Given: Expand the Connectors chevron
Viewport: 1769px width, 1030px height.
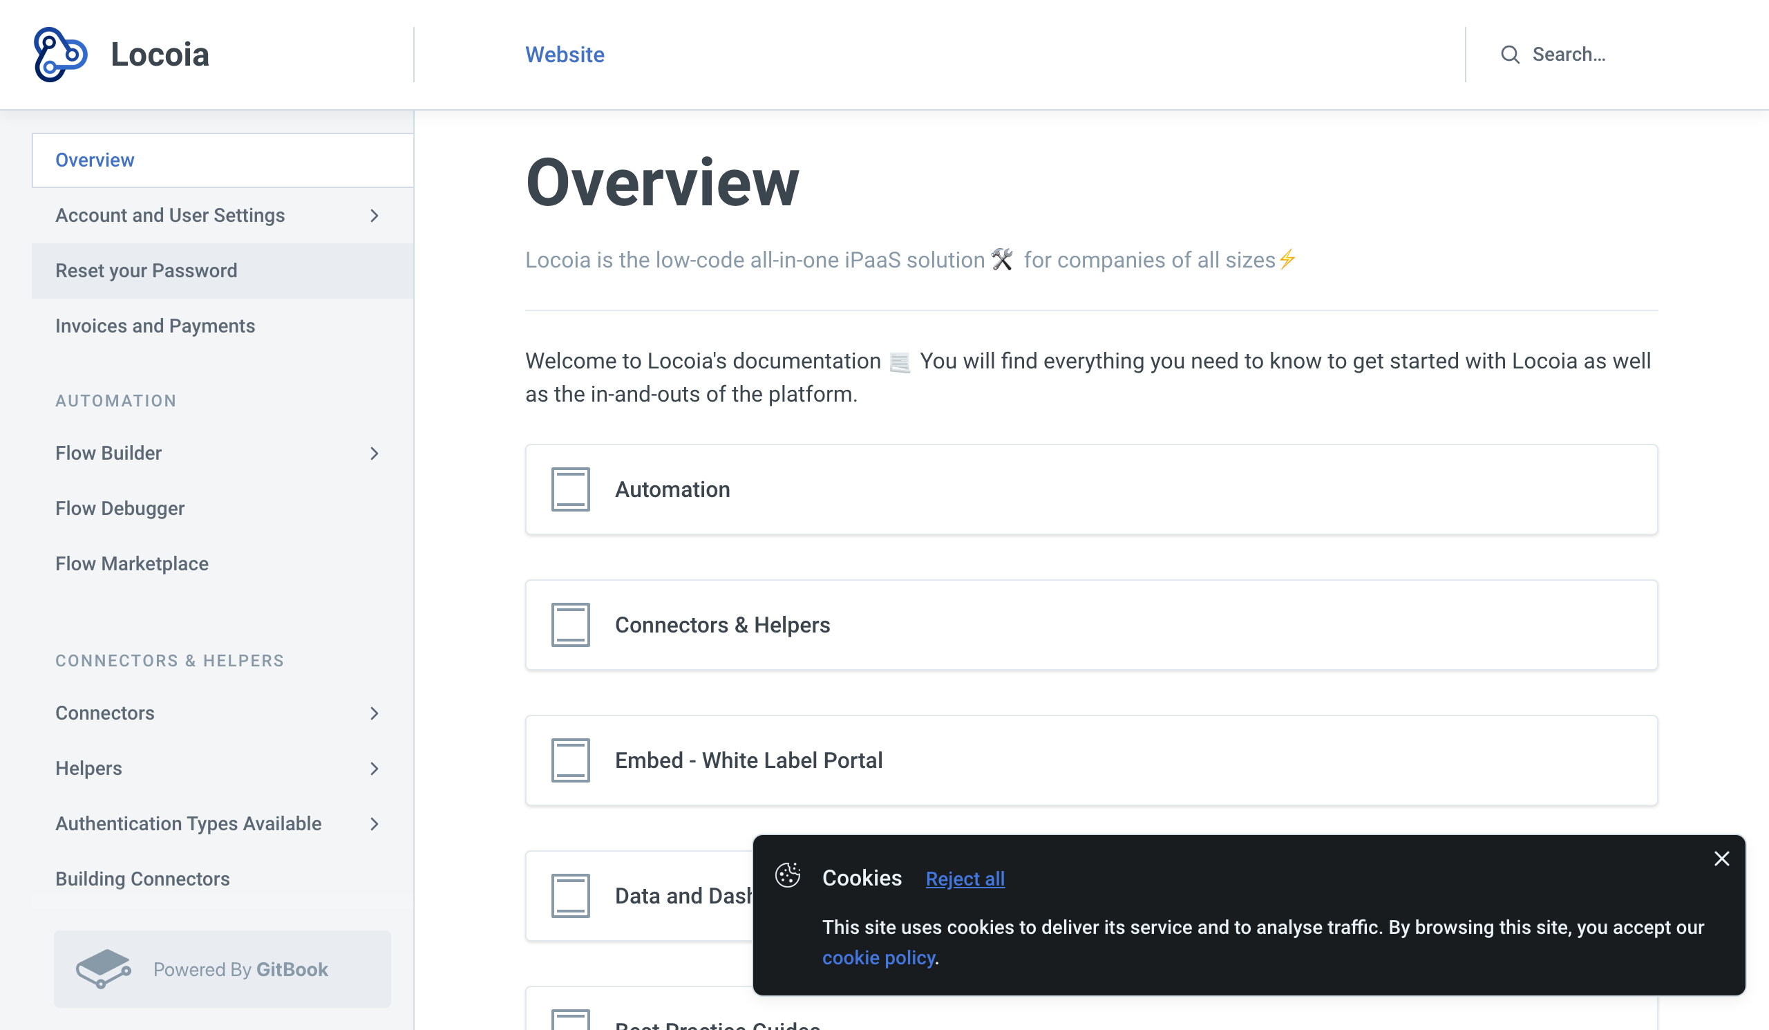Looking at the screenshot, I should (x=374, y=713).
